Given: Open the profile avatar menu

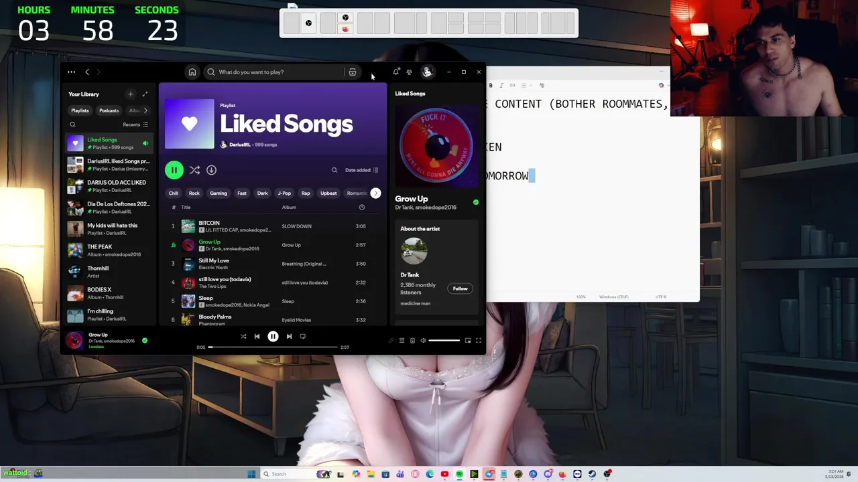Looking at the screenshot, I should click(x=427, y=72).
